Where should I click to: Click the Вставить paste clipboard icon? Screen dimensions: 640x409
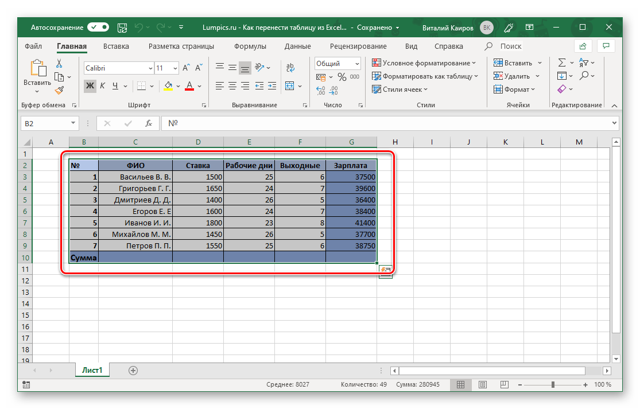click(38, 68)
